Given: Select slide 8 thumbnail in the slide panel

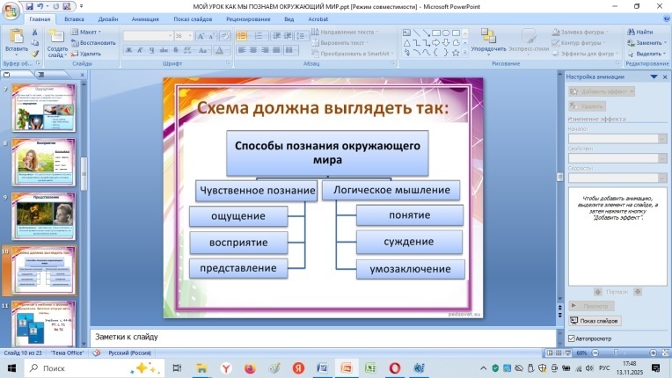Looking at the screenshot, I should click(44, 162).
